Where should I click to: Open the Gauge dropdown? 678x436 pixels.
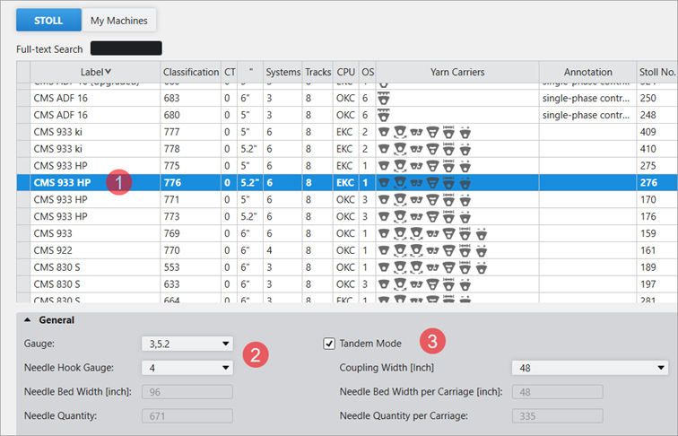tap(187, 344)
